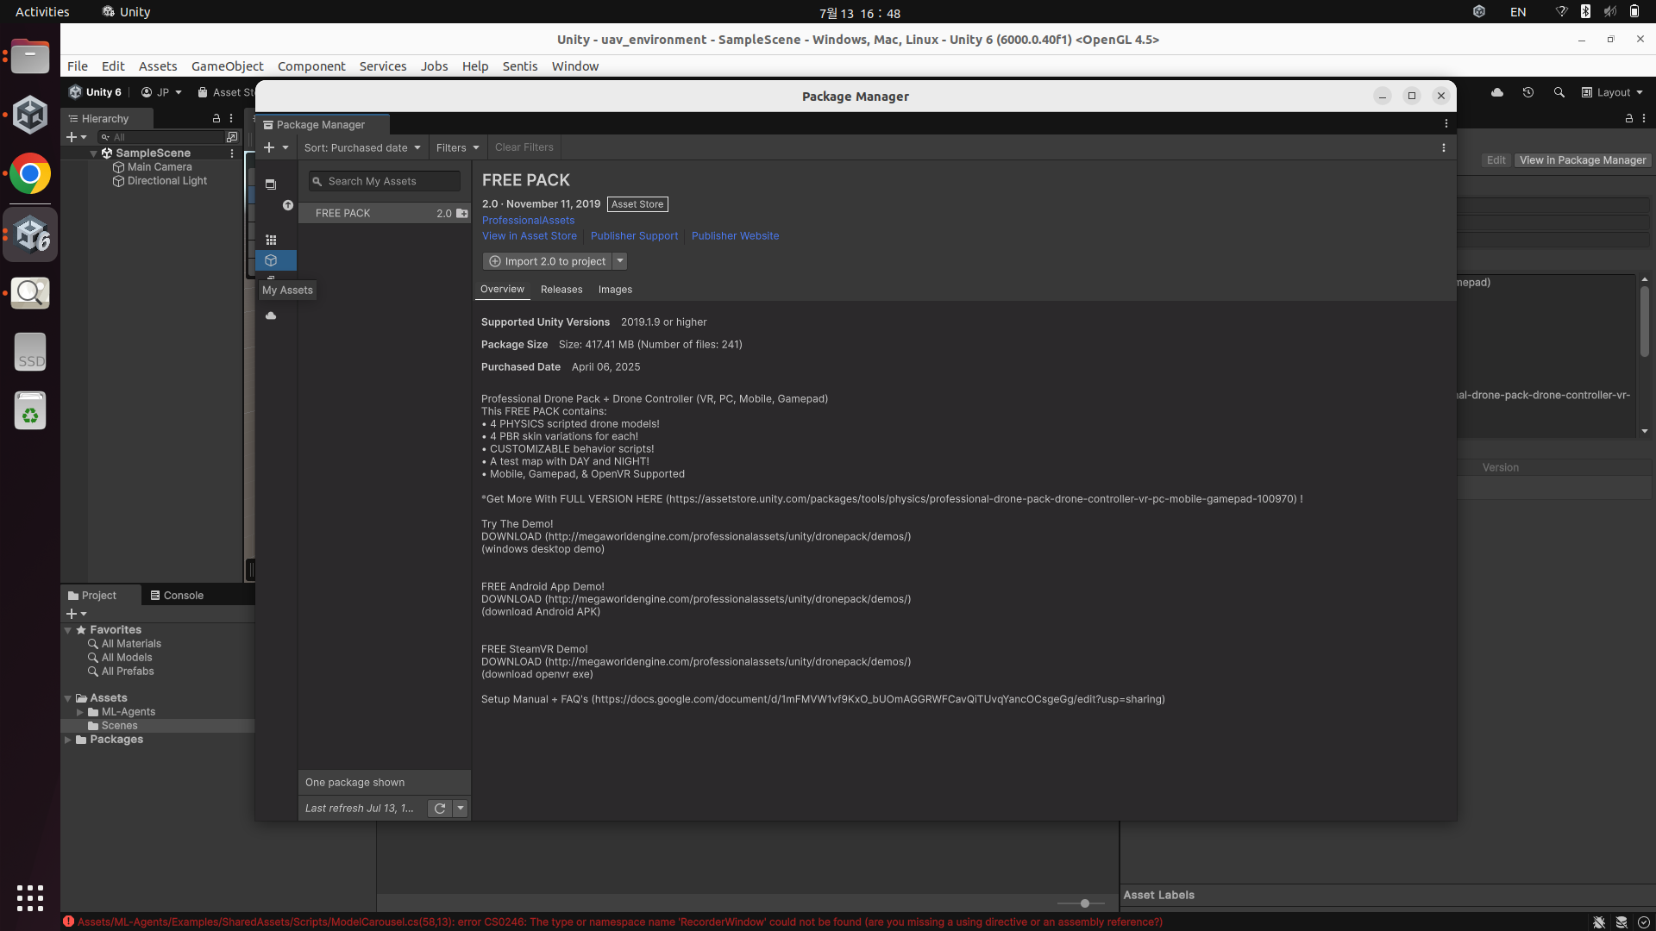Switch to the Releases tab
Viewport: 1656px width, 931px height.
561,290
